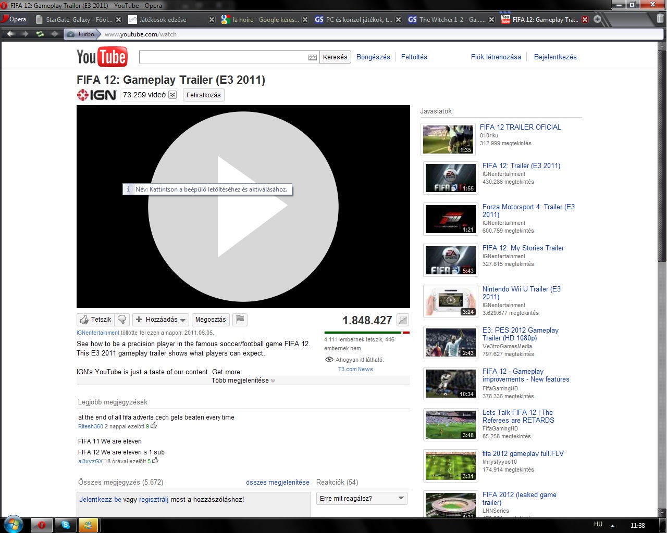Open FIFA 2012 (leaked game trailer) link
Viewport: 667px width, 533px height.
tap(520, 499)
